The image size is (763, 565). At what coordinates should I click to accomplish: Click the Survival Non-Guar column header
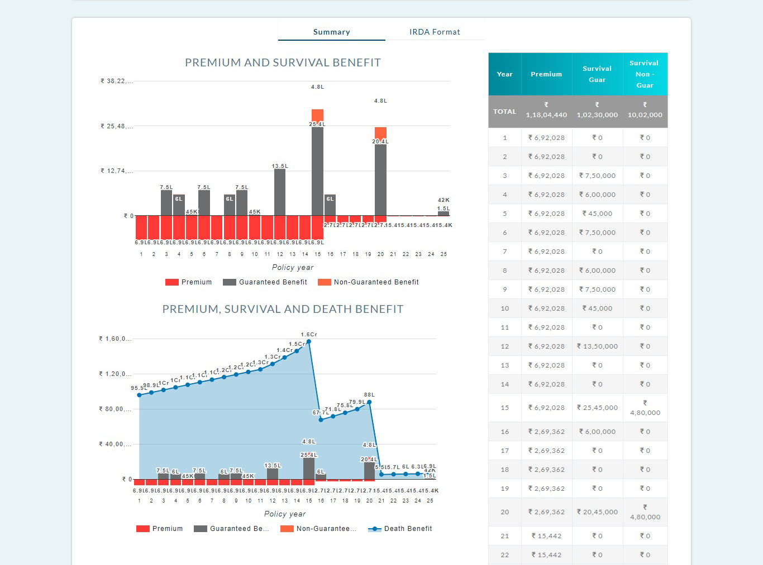pos(644,74)
